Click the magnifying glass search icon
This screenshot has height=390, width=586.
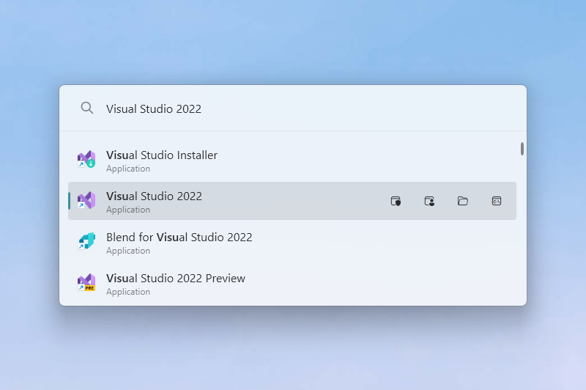[x=87, y=108]
